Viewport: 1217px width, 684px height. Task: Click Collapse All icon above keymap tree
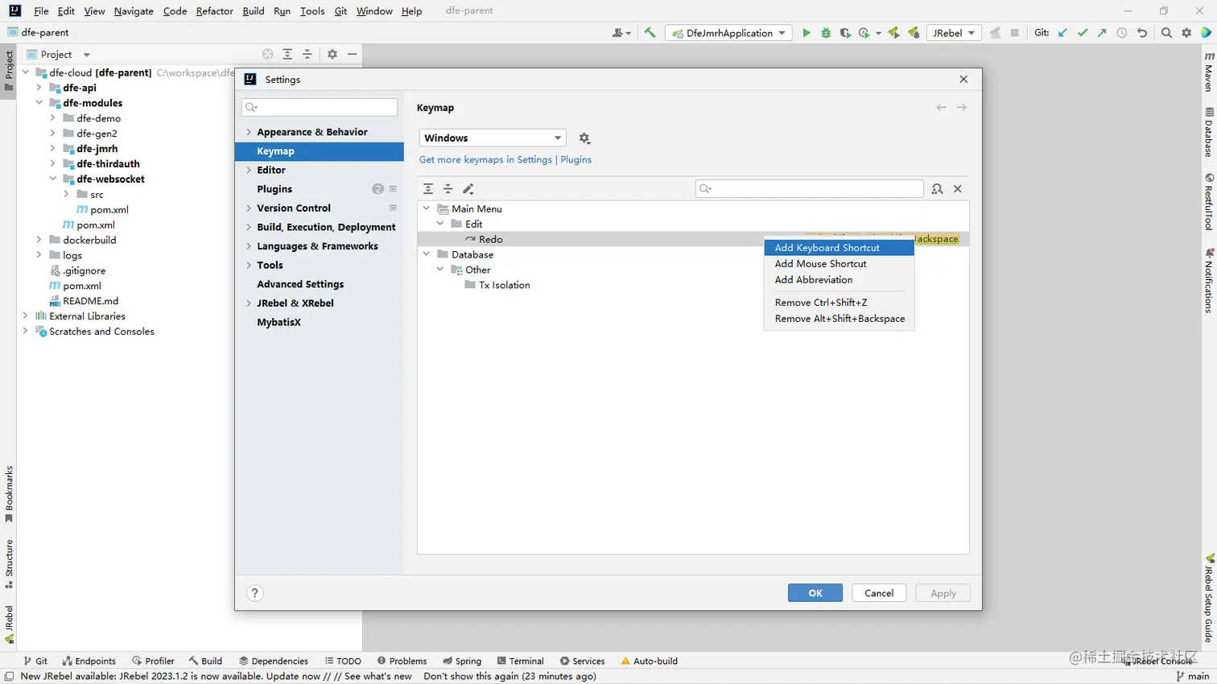448,188
